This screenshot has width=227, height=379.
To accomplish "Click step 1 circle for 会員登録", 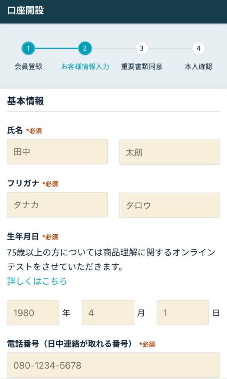I will click(28, 48).
